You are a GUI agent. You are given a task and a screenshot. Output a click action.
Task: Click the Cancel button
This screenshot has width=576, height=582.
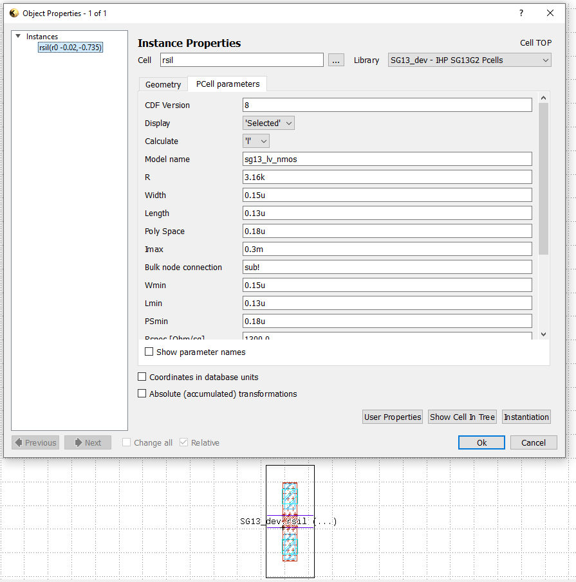(x=534, y=442)
